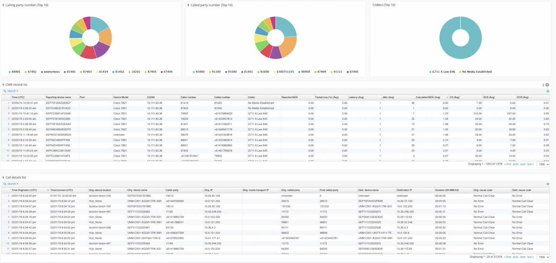Click the purple slice in calling party pie chart

click(x=102, y=50)
